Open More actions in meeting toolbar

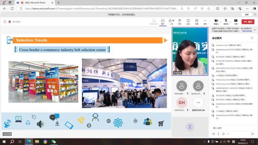[205, 21]
